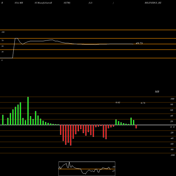Click the 49.75 RSI value label

139,43
